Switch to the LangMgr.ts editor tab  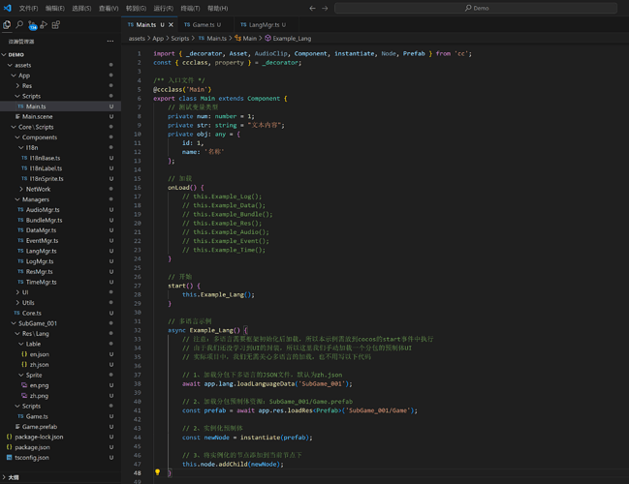point(262,24)
